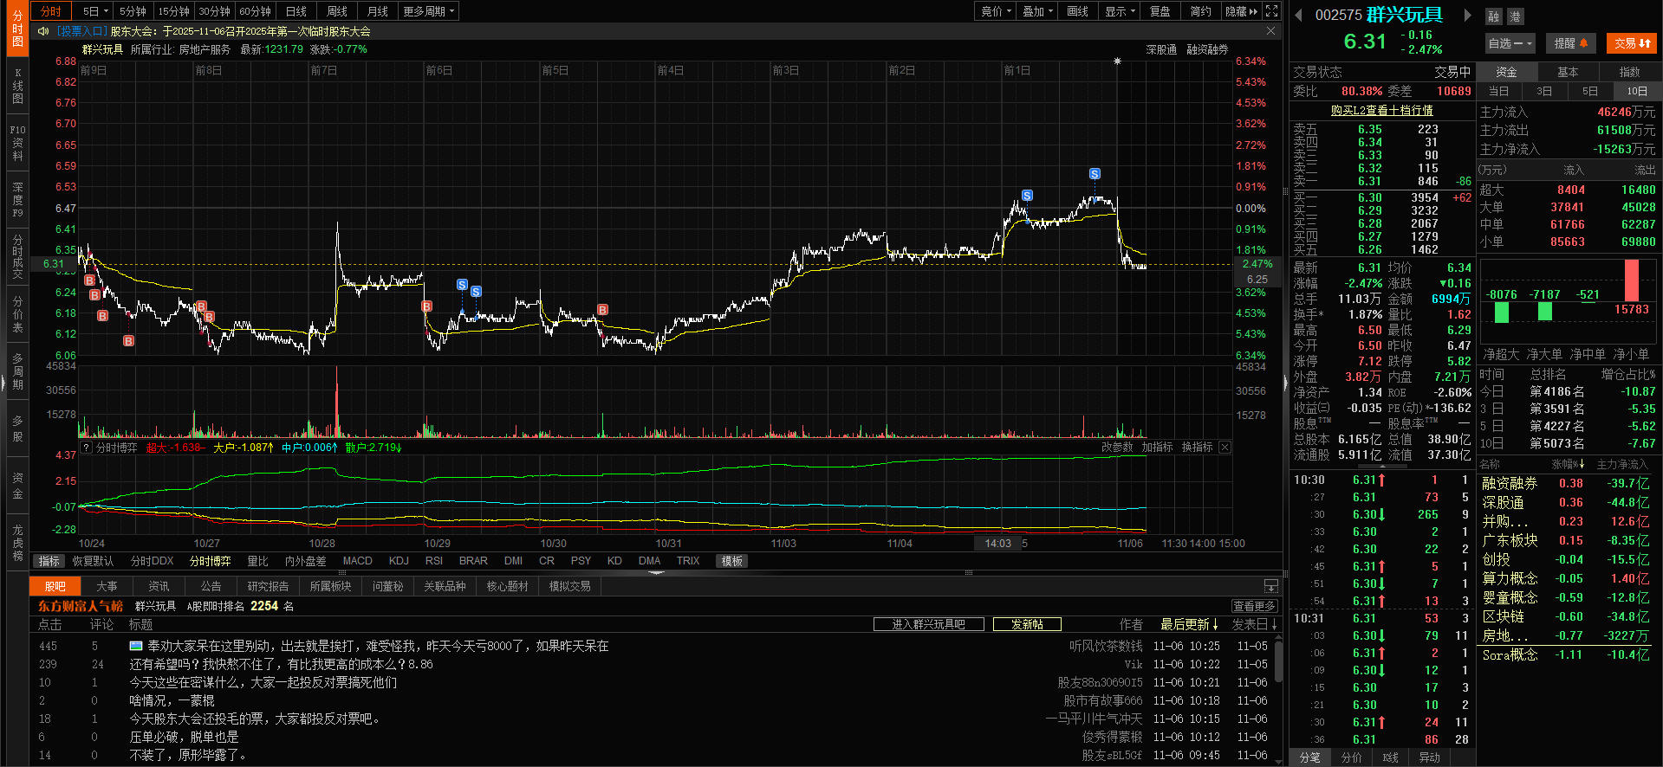Open the 叠加 overlay dropdown
1663x767 pixels.
[x=1037, y=11]
